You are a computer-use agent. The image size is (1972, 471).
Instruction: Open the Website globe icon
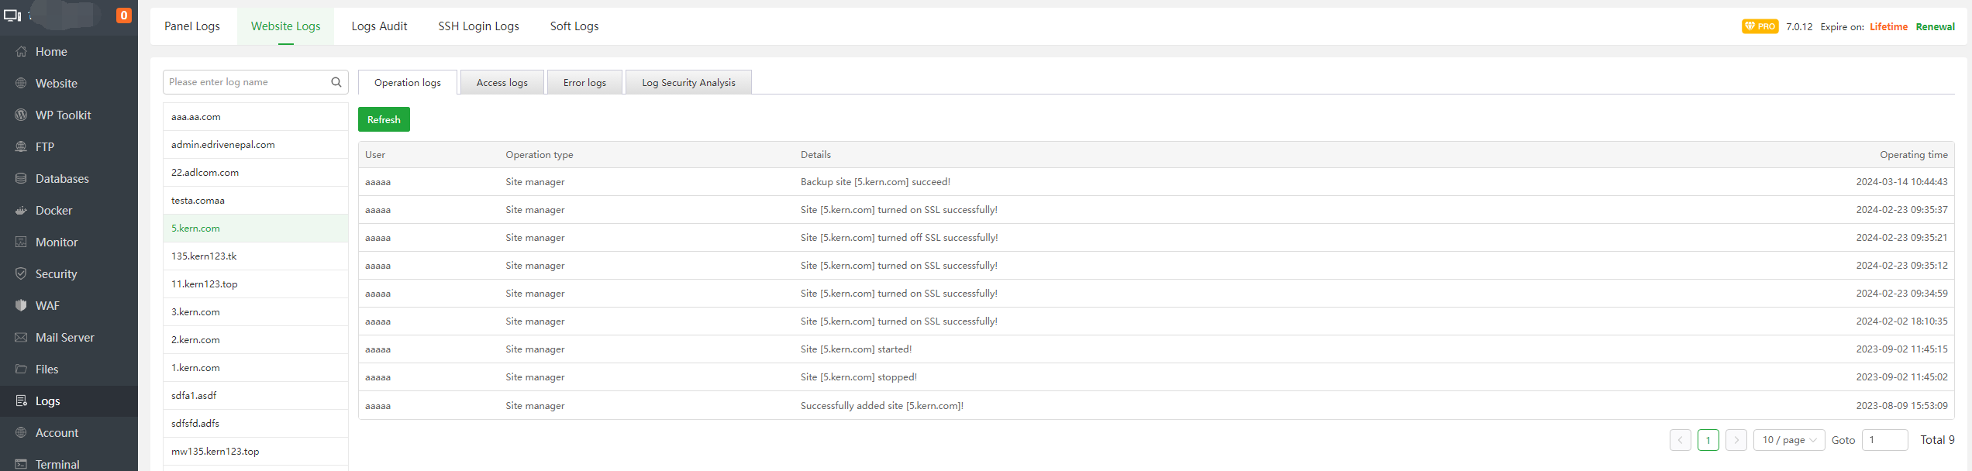coord(21,84)
